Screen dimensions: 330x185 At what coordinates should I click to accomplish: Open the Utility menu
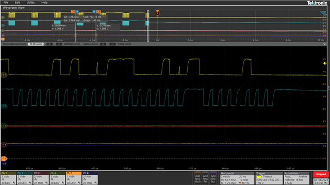(x=30, y=3)
